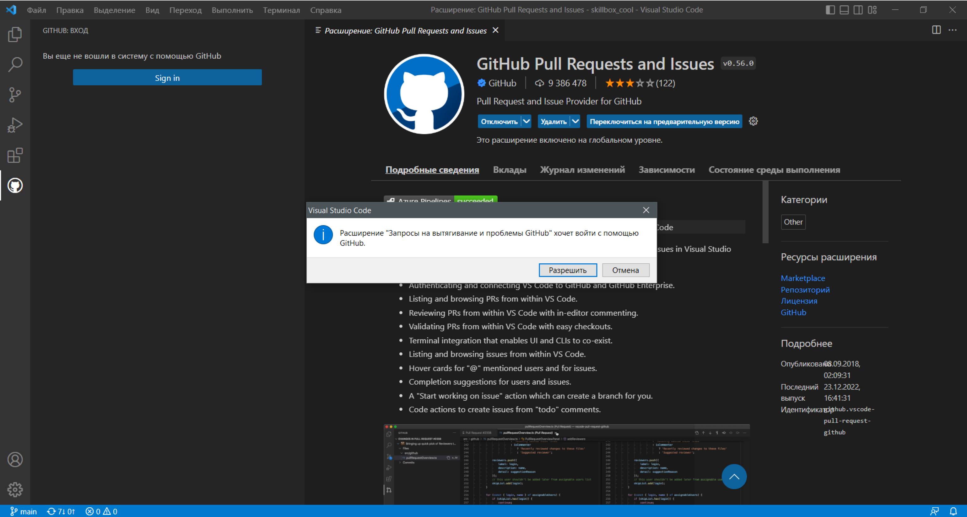Click the verified GitHub publisher name

(502, 83)
